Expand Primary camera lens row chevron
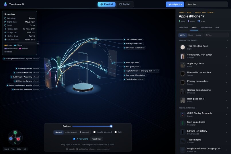Image resolution: width=231 pixels, height=154 pixels. (x=226, y=83)
